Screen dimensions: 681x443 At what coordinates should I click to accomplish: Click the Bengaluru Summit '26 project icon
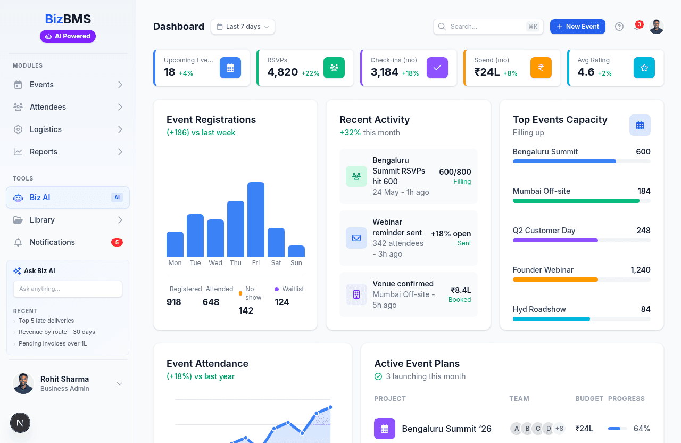[x=385, y=429]
